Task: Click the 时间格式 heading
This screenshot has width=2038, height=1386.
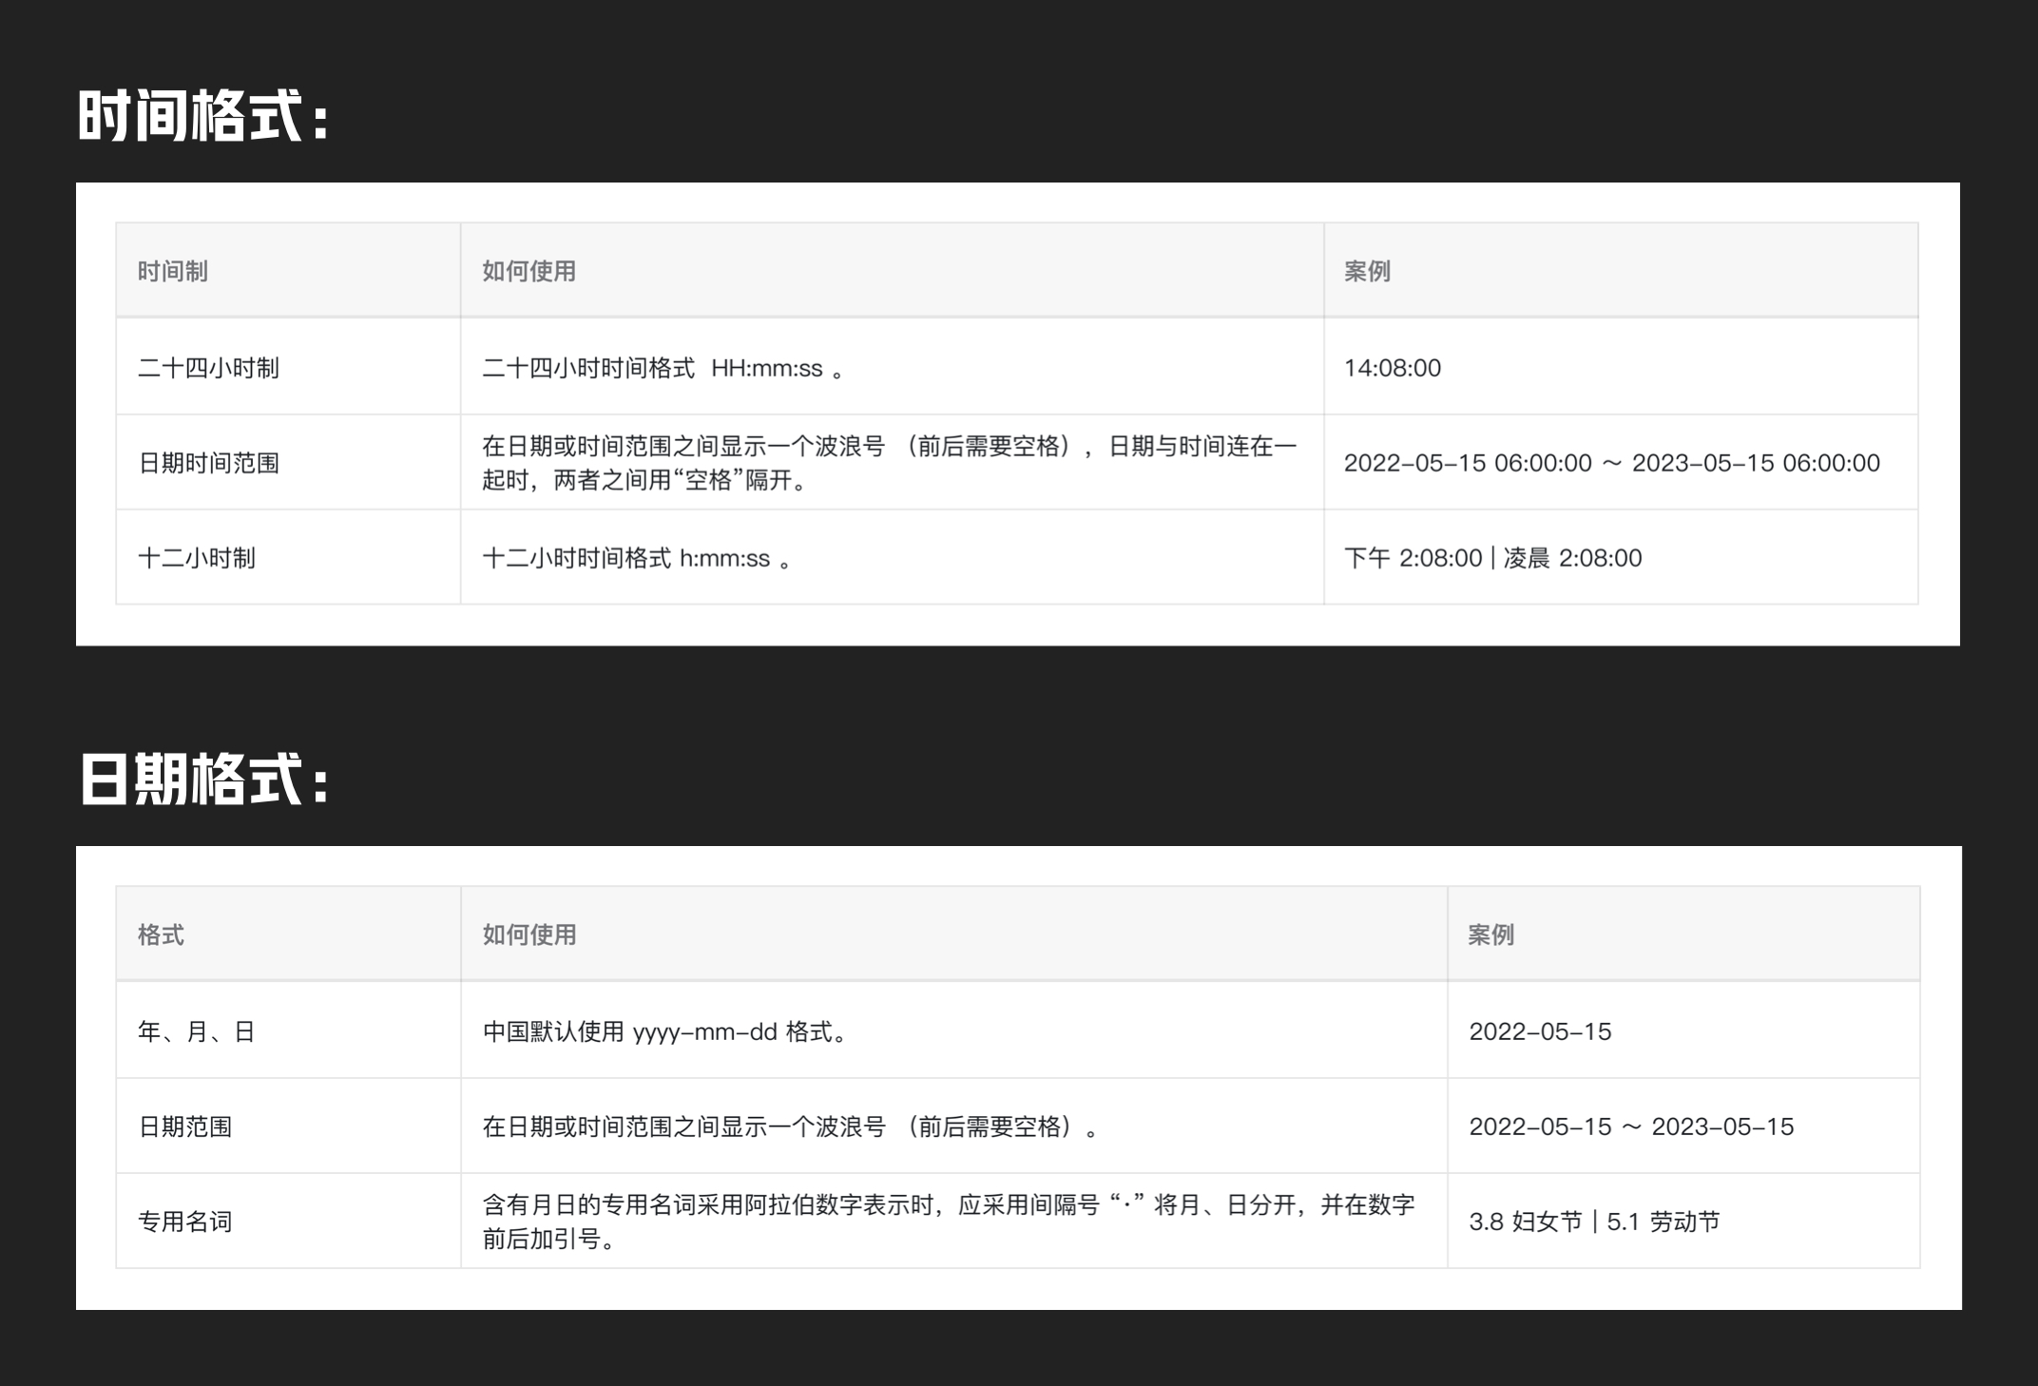Action: (202, 116)
